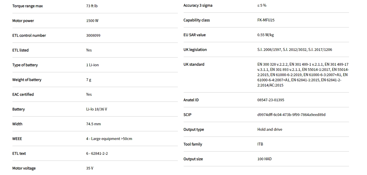Click the WEEE Large equipment value
Viewport: 367px width, 175px height.
[x=109, y=139]
